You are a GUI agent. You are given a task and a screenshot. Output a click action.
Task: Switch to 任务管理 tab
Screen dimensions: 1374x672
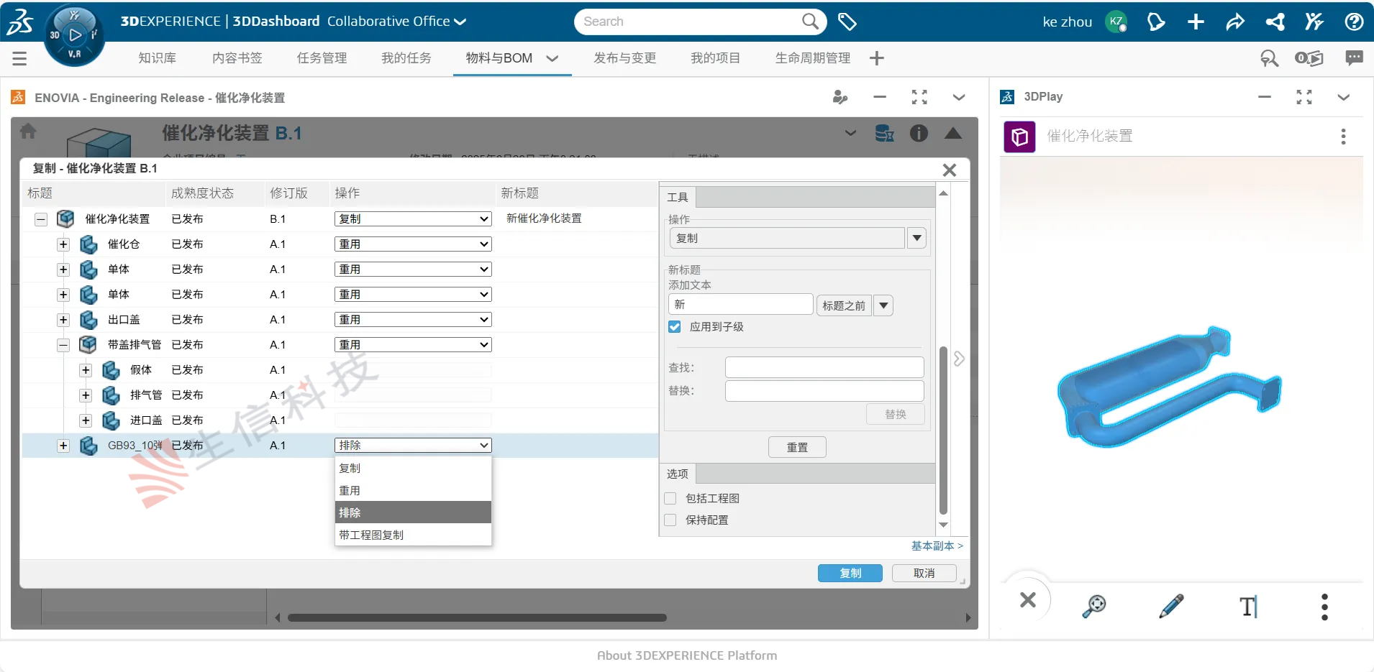click(x=322, y=58)
